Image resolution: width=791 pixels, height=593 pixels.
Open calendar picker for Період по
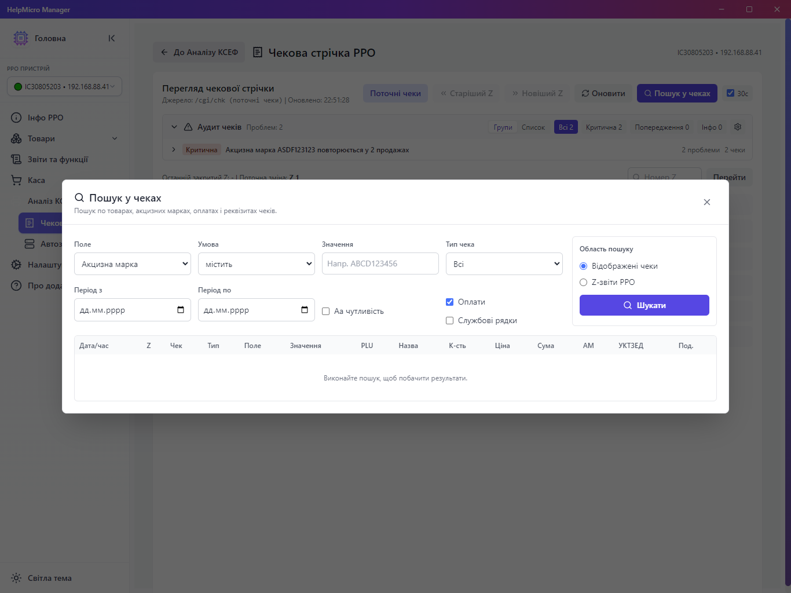click(305, 310)
